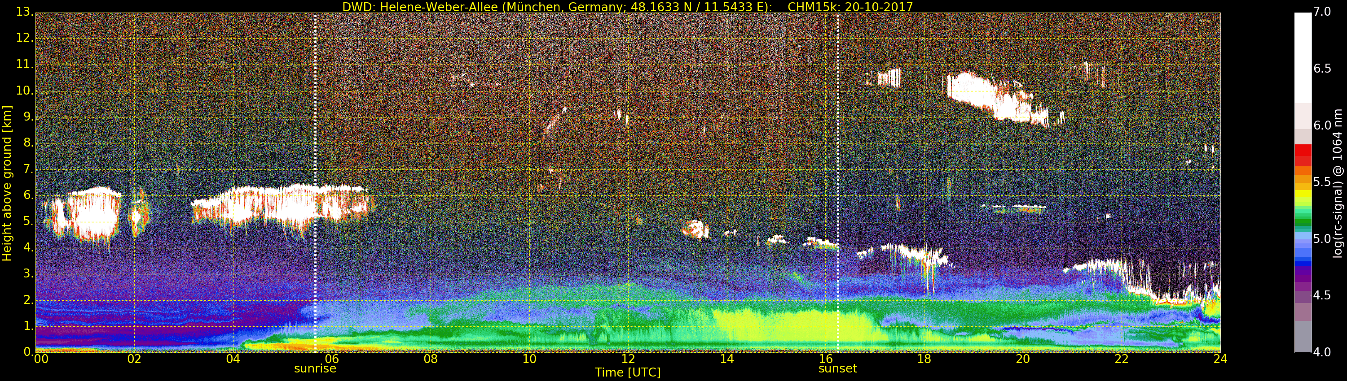Click the time axis tick '10'
1347x381 pixels.
click(x=529, y=359)
